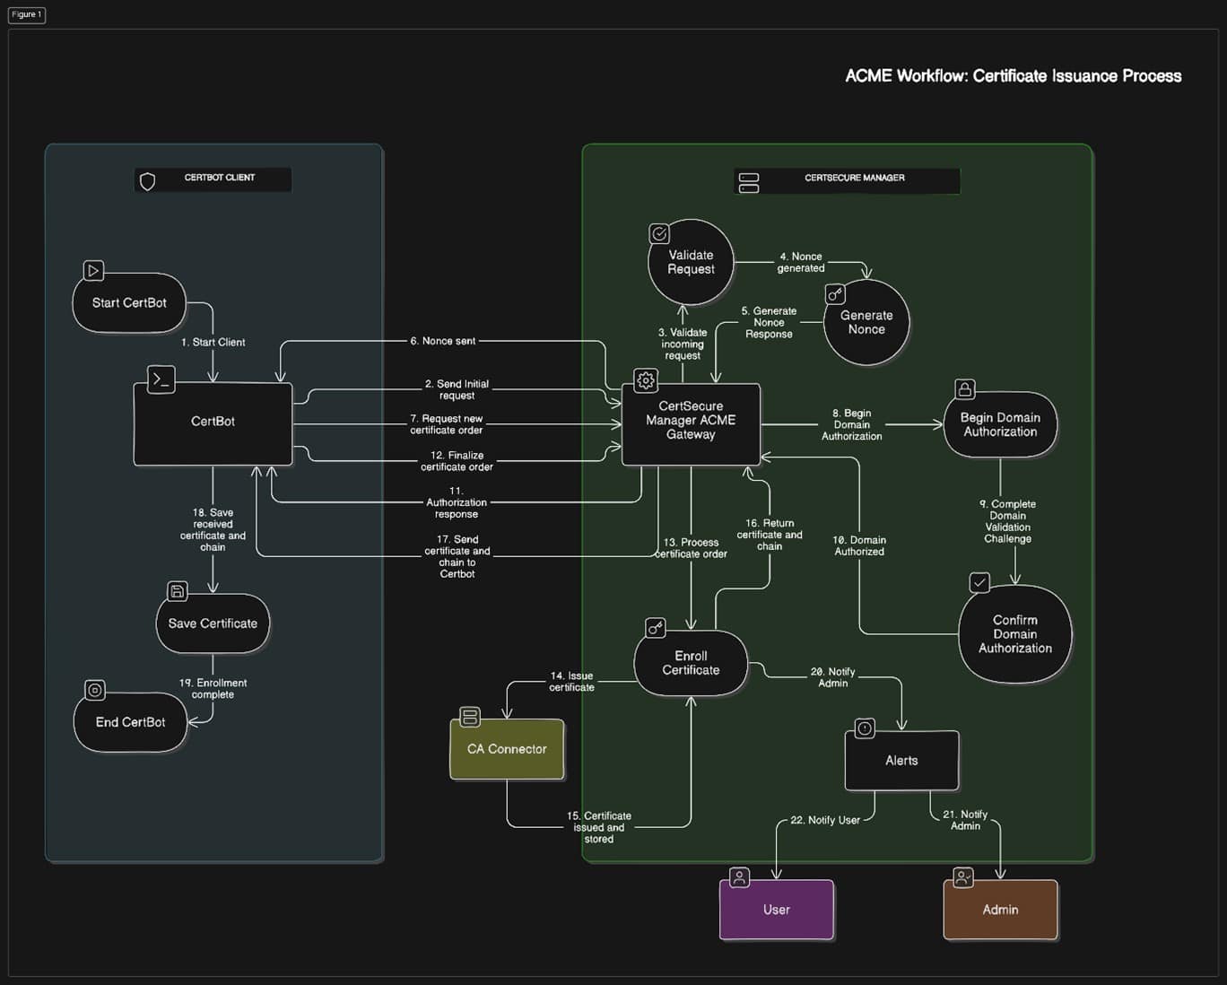Screen dimensions: 1227x985
Task: Select the CERTSECURE MANAGER header label
Action: tap(854, 178)
